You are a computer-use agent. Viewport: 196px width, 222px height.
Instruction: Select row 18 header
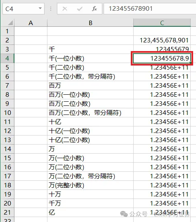[7, 185]
